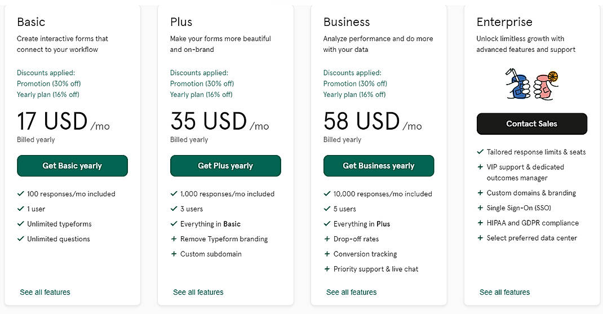Viewport: 603px width, 314px height.
Task: Open See all features under Business
Action: point(352,292)
